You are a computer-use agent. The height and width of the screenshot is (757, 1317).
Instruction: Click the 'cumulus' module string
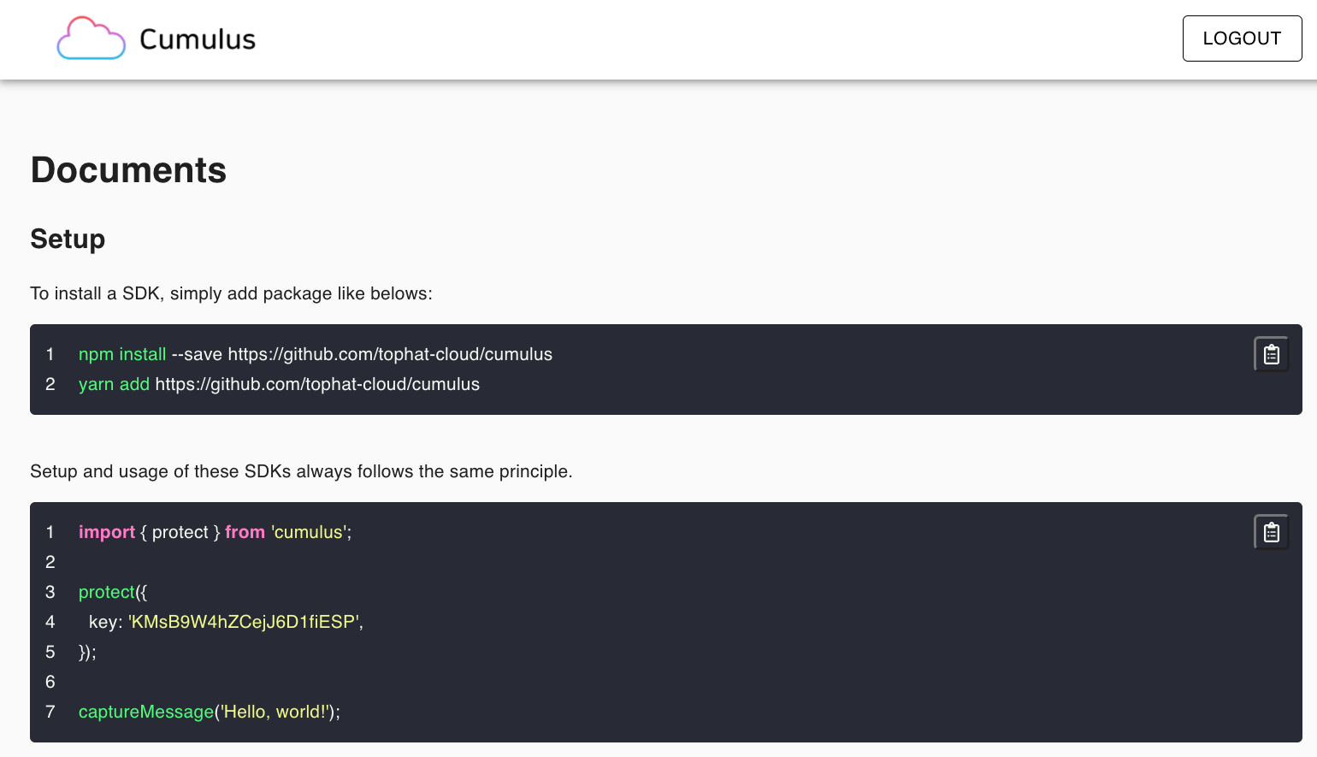click(309, 532)
